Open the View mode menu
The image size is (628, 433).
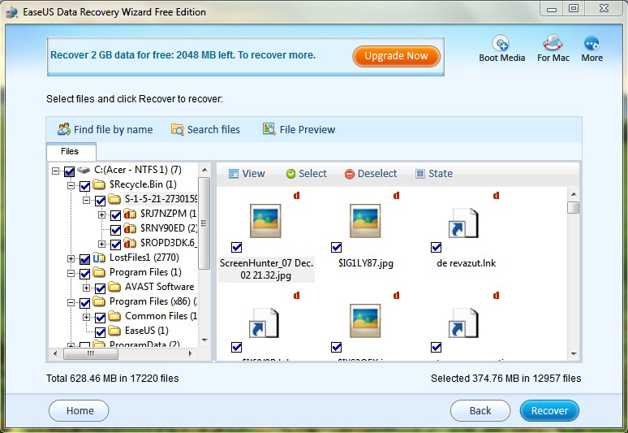tap(247, 174)
